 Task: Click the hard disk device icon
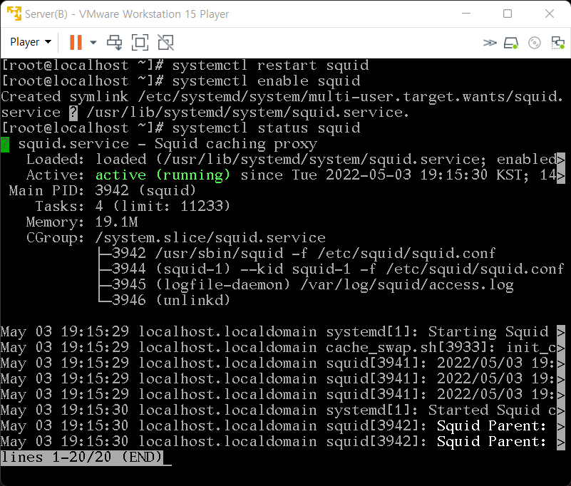[x=511, y=43]
